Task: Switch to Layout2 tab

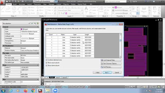Action: click(65, 78)
